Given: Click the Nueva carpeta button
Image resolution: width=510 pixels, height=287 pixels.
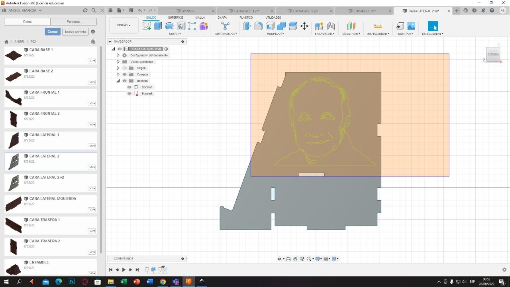Looking at the screenshot, I should (75, 31).
